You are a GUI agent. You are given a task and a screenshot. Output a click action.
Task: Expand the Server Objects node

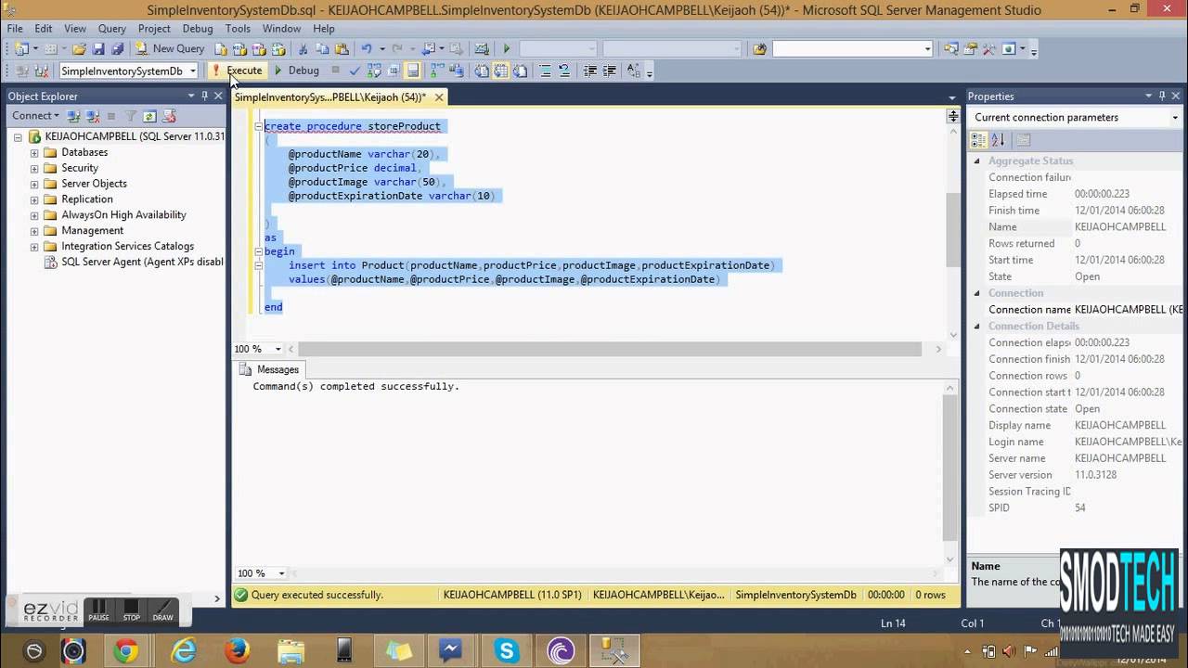pyautogui.click(x=34, y=184)
